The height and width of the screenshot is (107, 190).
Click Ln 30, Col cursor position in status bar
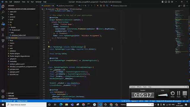(126, 101)
